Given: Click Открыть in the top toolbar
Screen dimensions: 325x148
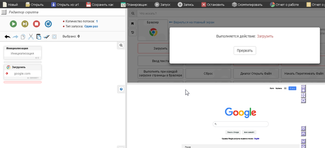Looking at the screenshot, I should [34, 5].
